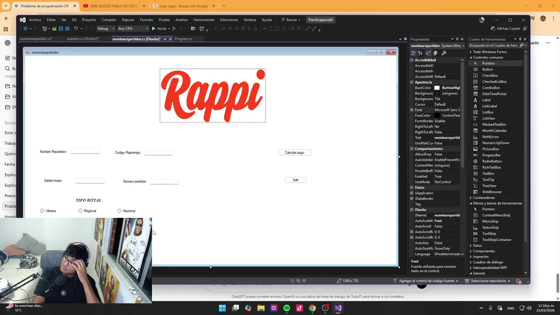The image size is (560, 315).
Task: Click the Salario base text field
Action: (x=90, y=180)
